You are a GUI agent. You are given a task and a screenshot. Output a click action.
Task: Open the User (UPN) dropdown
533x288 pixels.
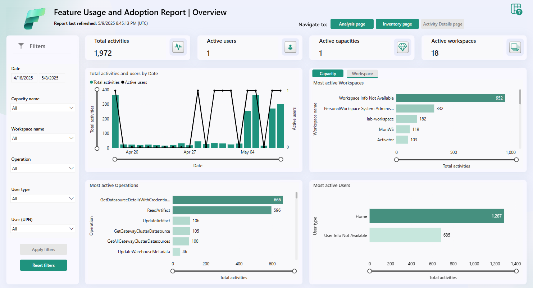point(42,228)
